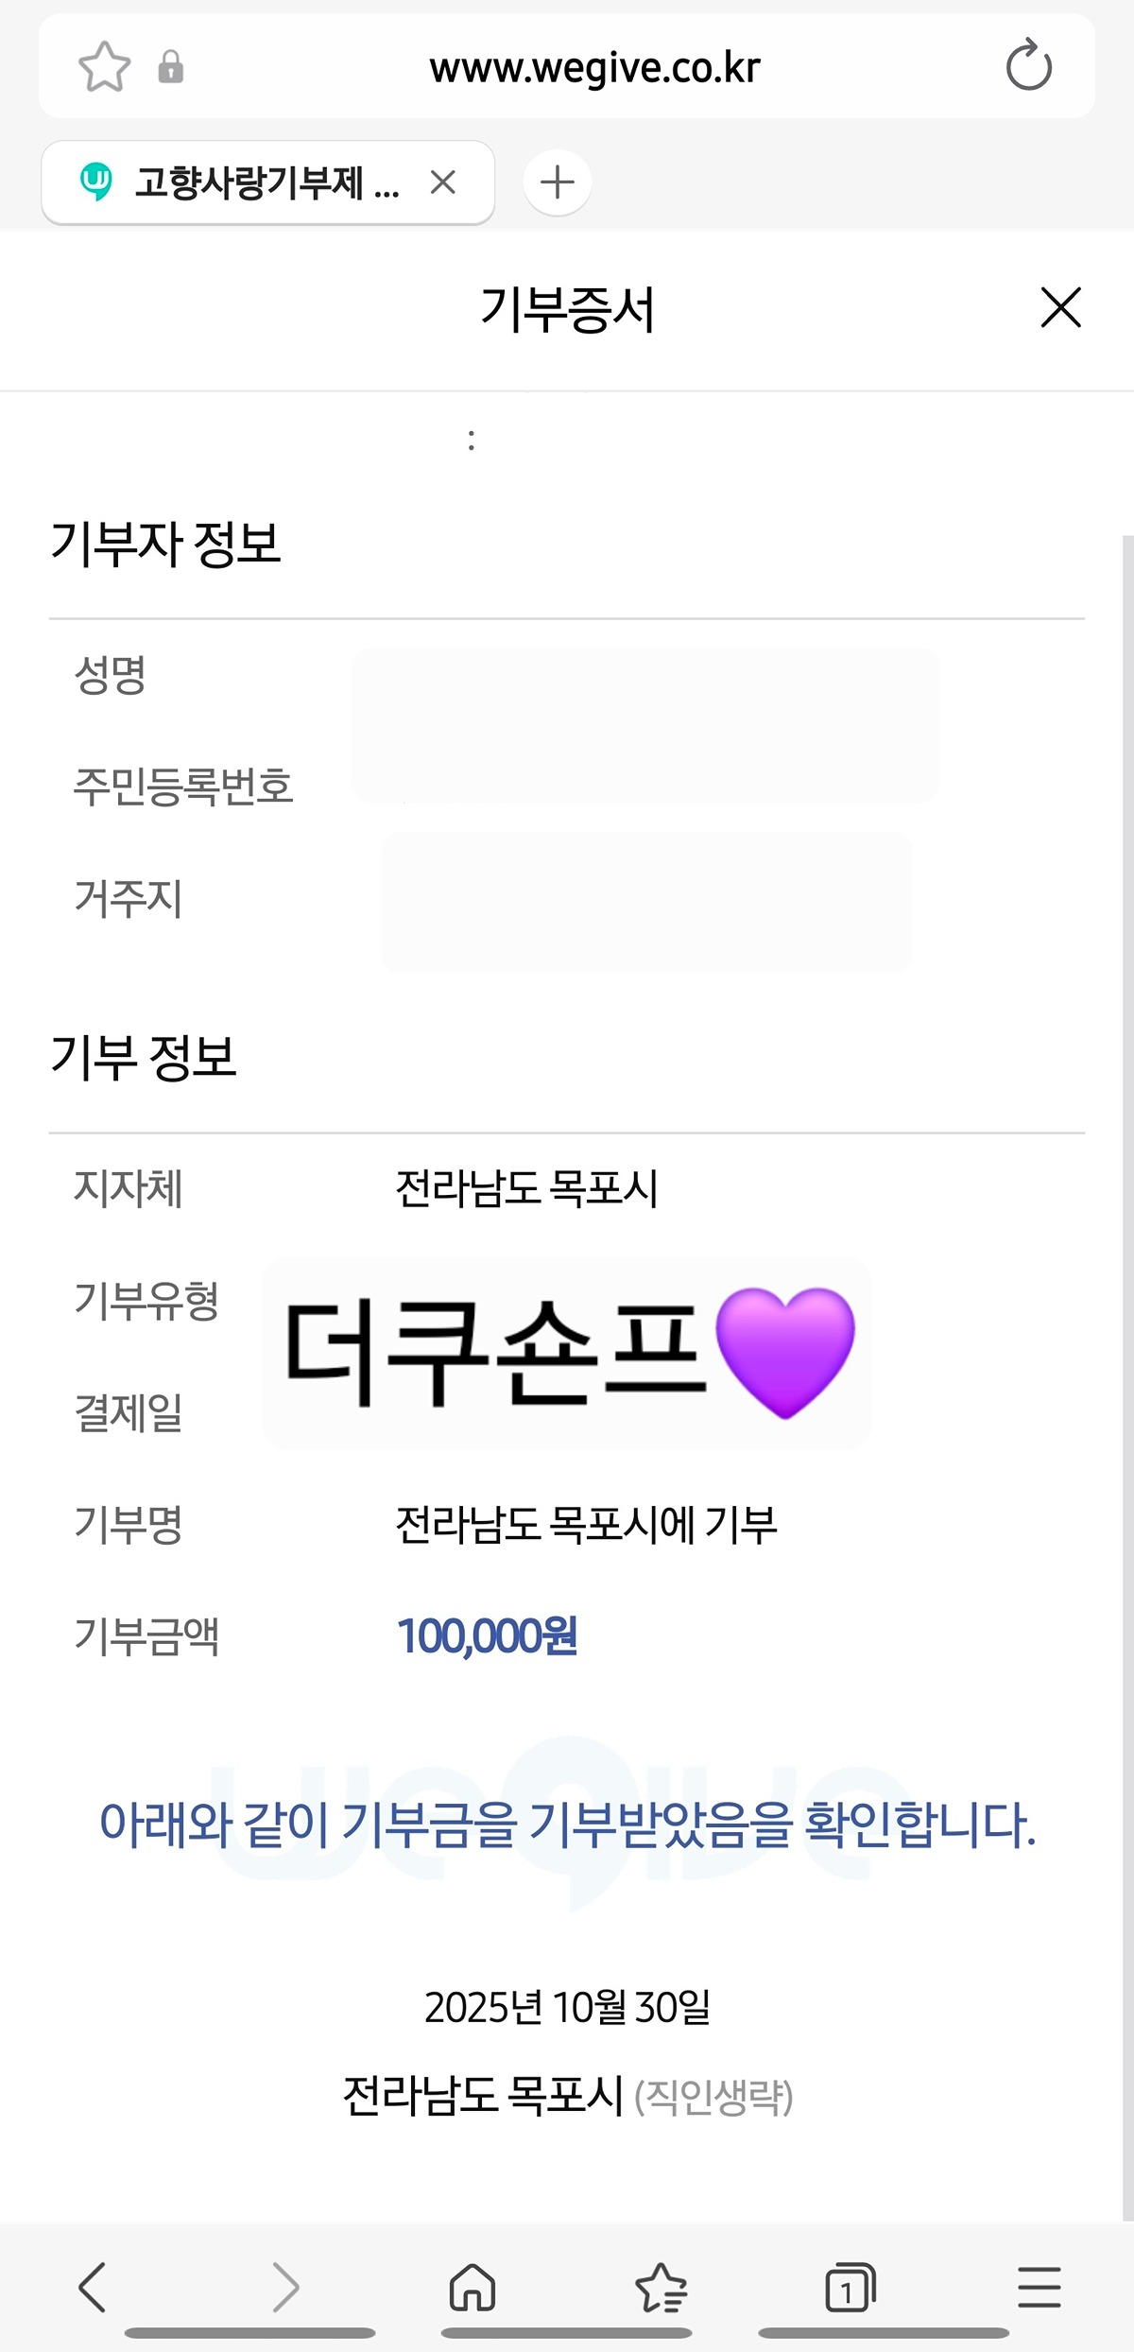Screen dimensions: 1134x2352
Task: Click the 전라남도 목포시 municipality value
Action: tap(526, 1188)
